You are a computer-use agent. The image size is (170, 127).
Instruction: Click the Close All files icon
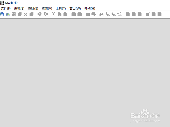32,14
